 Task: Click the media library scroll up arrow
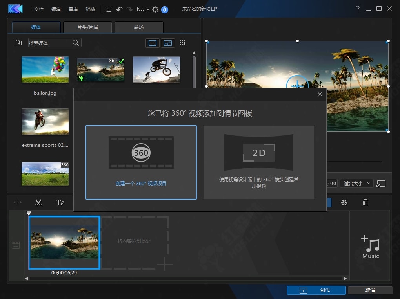194,53
